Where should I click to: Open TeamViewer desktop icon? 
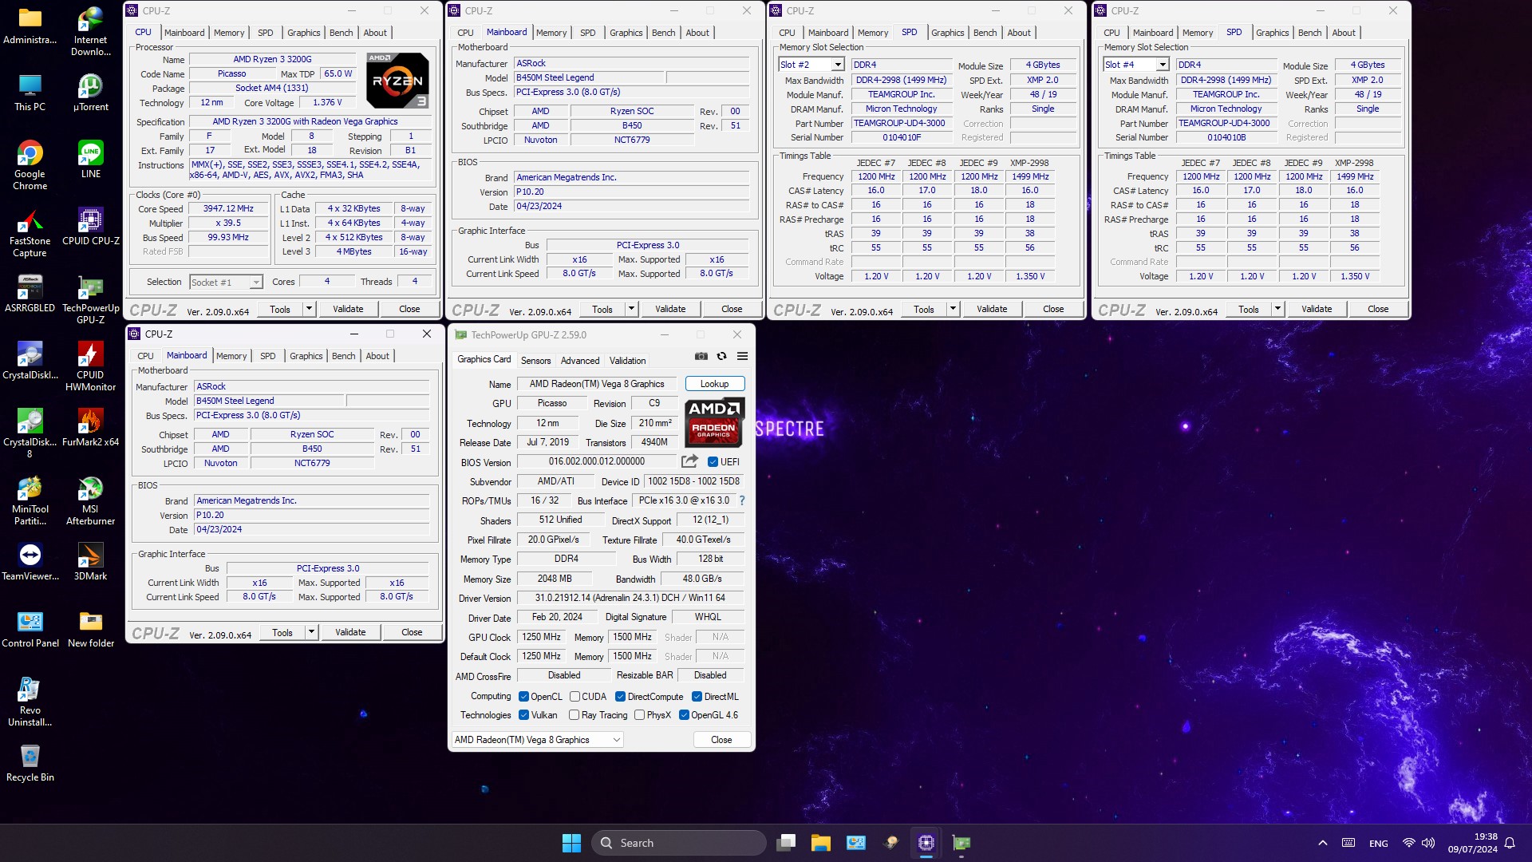point(30,562)
